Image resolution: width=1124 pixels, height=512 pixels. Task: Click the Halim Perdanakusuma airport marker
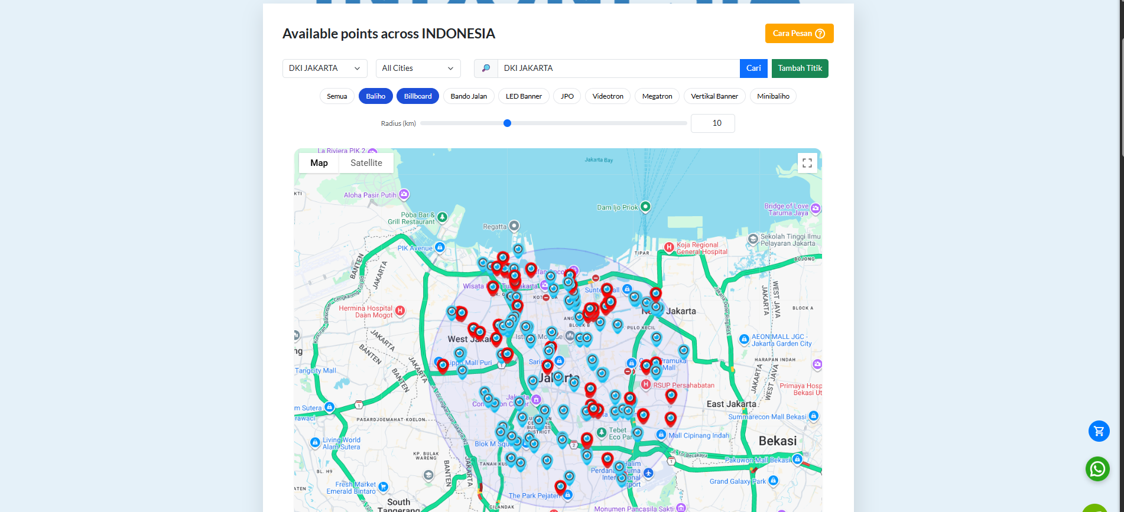point(648,473)
